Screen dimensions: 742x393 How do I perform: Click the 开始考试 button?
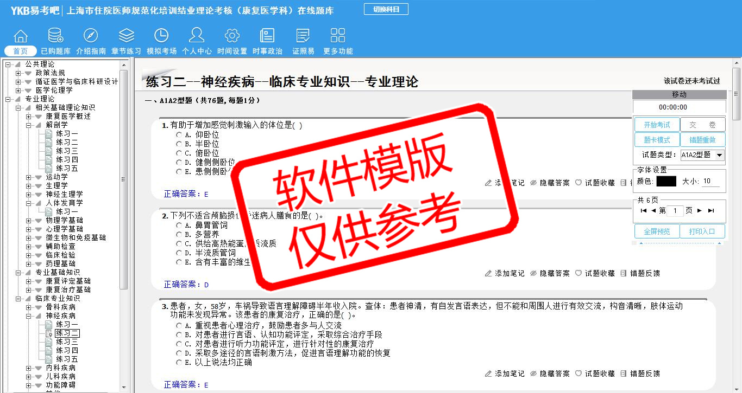tap(657, 125)
